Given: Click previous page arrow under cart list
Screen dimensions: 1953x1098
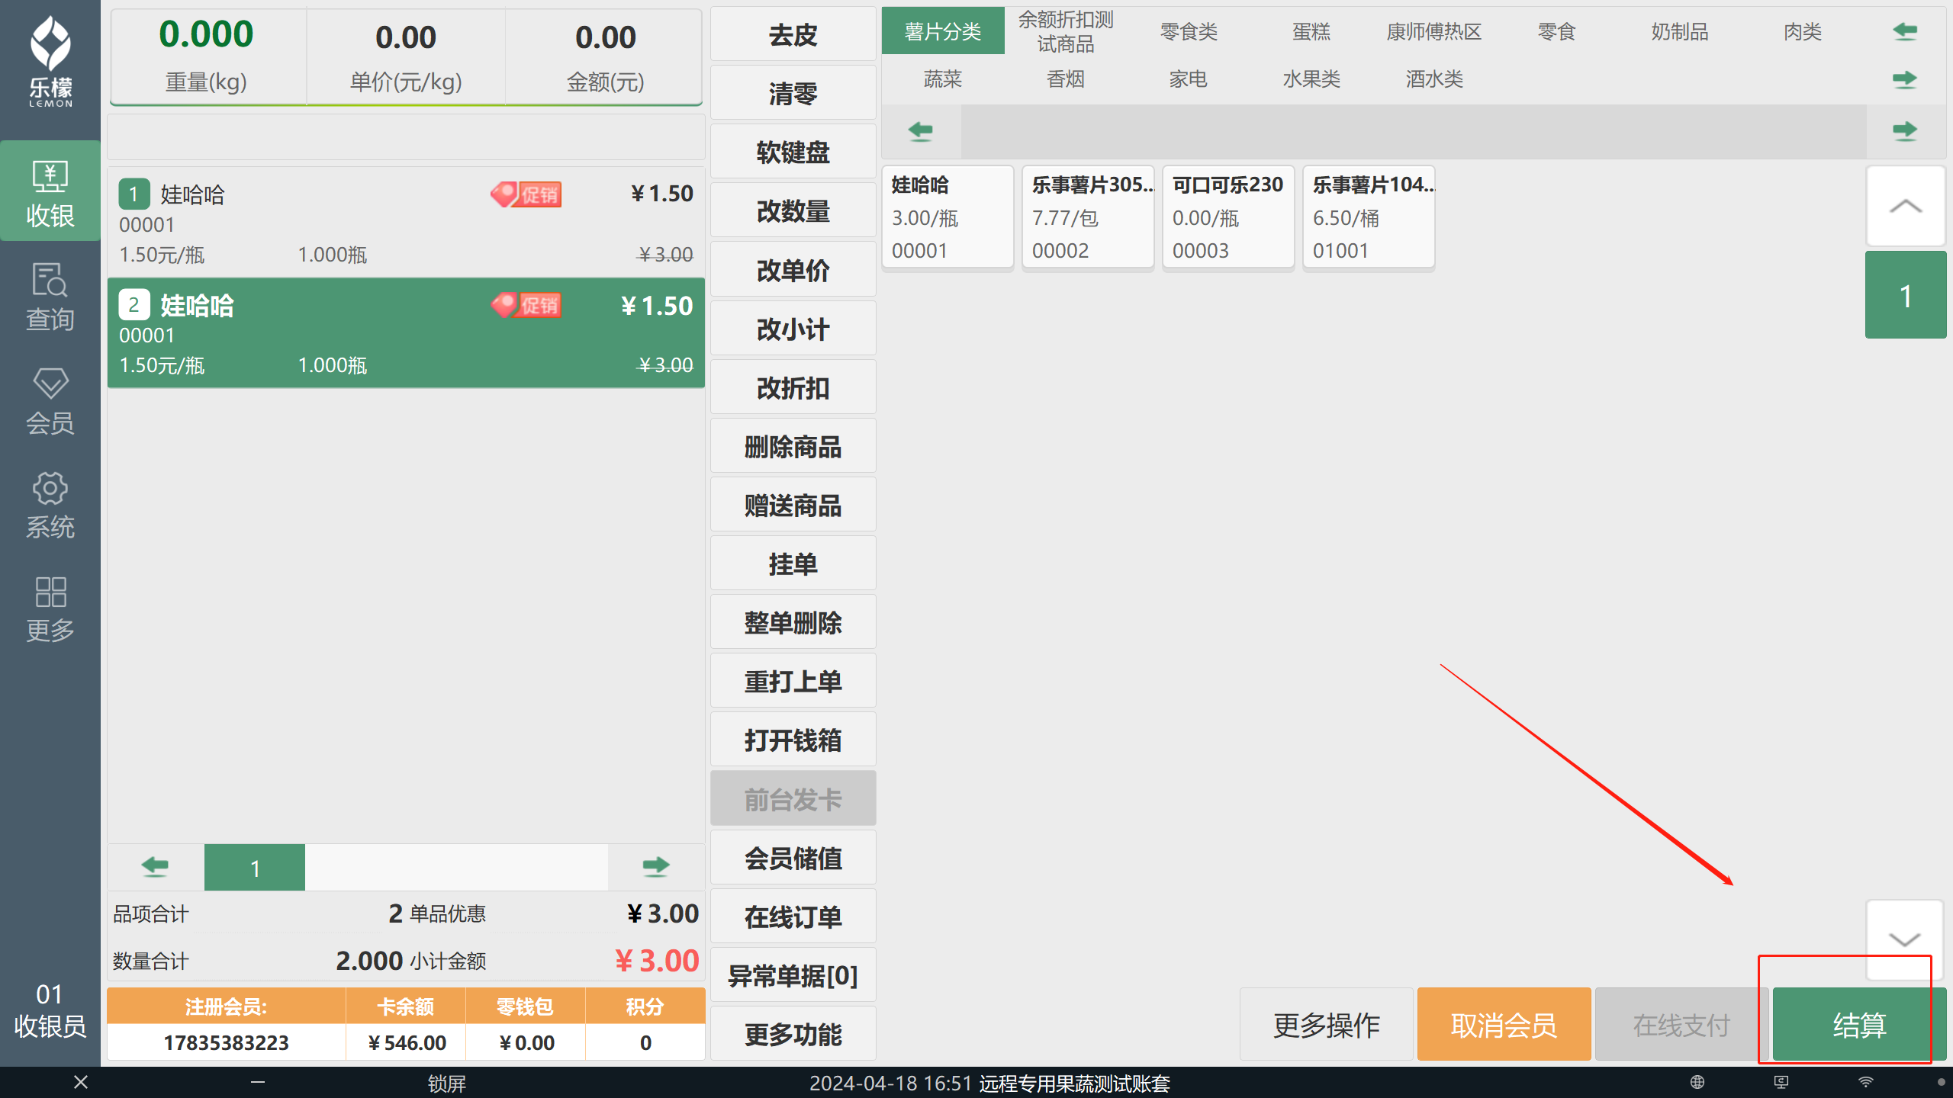Looking at the screenshot, I should tap(156, 866).
